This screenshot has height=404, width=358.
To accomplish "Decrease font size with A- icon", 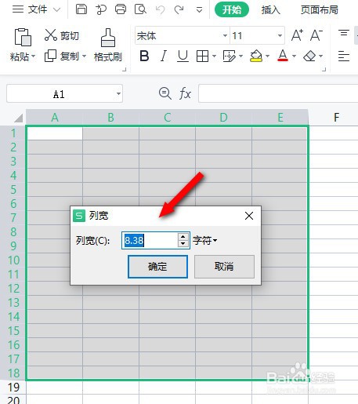I will click(x=316, y=35).
